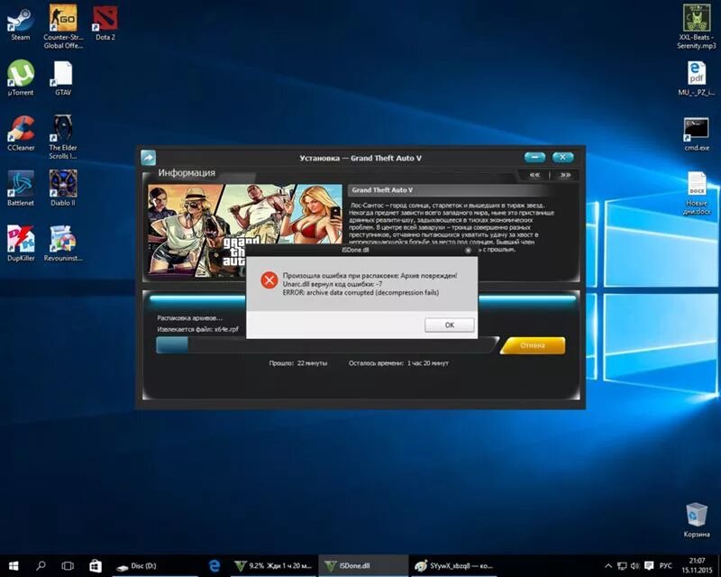Open the Steam desktop shortcut
Image resolution: width=721 pixels, height=577 pixels.
click(20, 23)
